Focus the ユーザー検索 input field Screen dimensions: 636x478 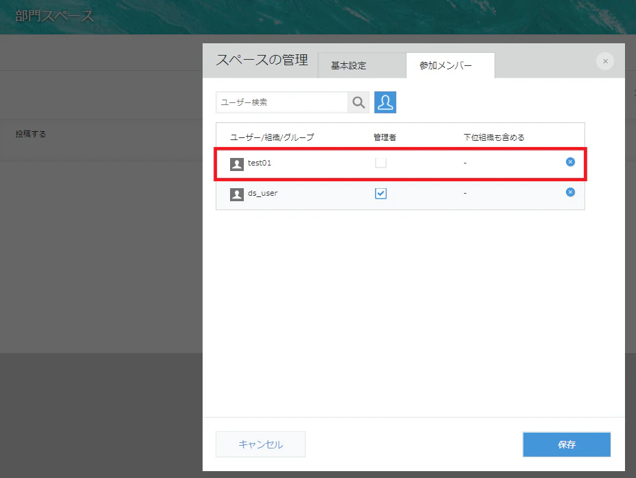(x=282, y=102)
